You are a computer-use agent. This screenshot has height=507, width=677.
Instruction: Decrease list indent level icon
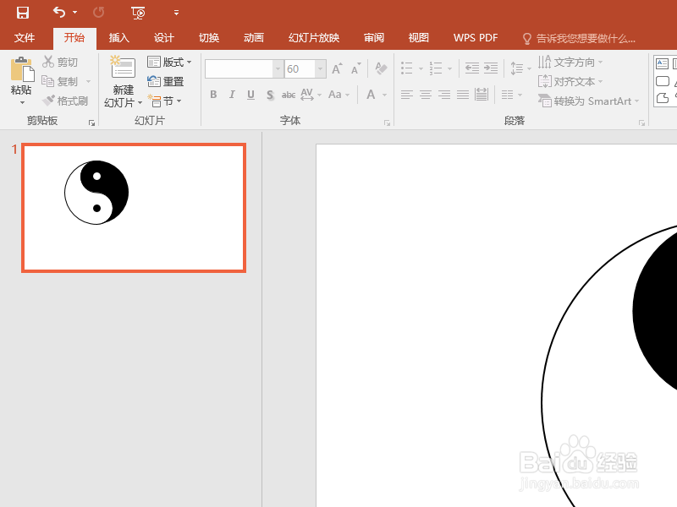(x=472, y=68)
